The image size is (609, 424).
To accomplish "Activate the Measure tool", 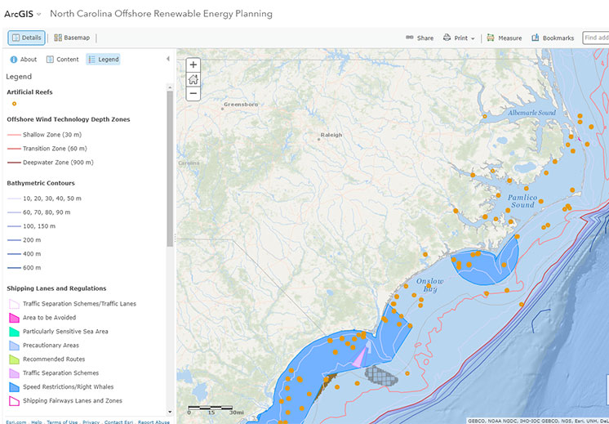I will tap(504, 38).
